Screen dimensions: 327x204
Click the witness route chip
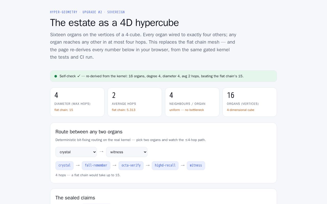pyautogui.click(x=196, y=165)
